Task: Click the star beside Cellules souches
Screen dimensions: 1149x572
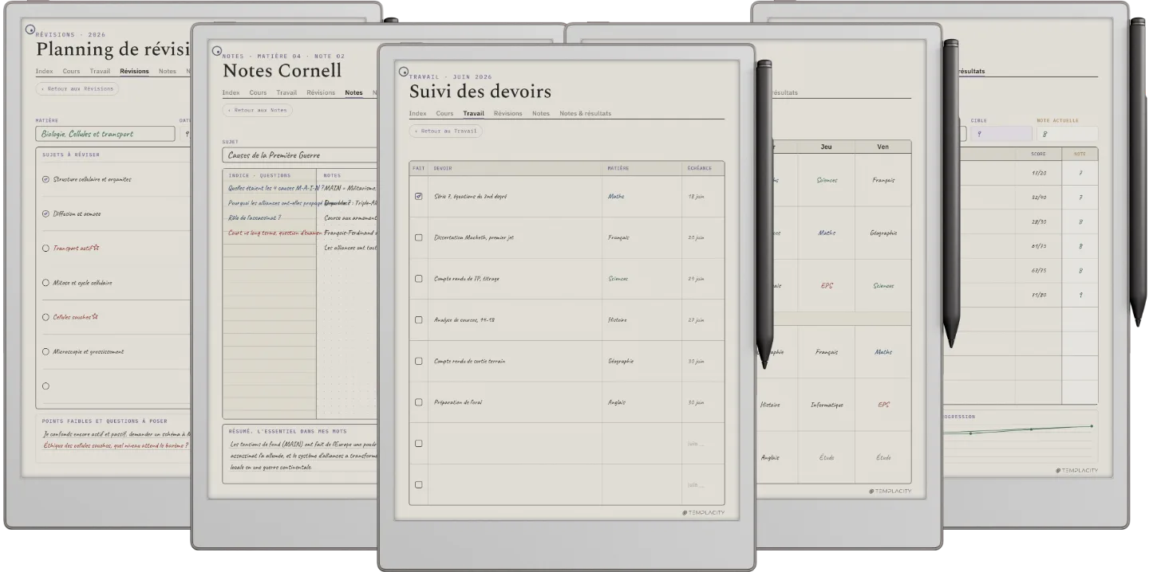Action: (x=95, y=316)
